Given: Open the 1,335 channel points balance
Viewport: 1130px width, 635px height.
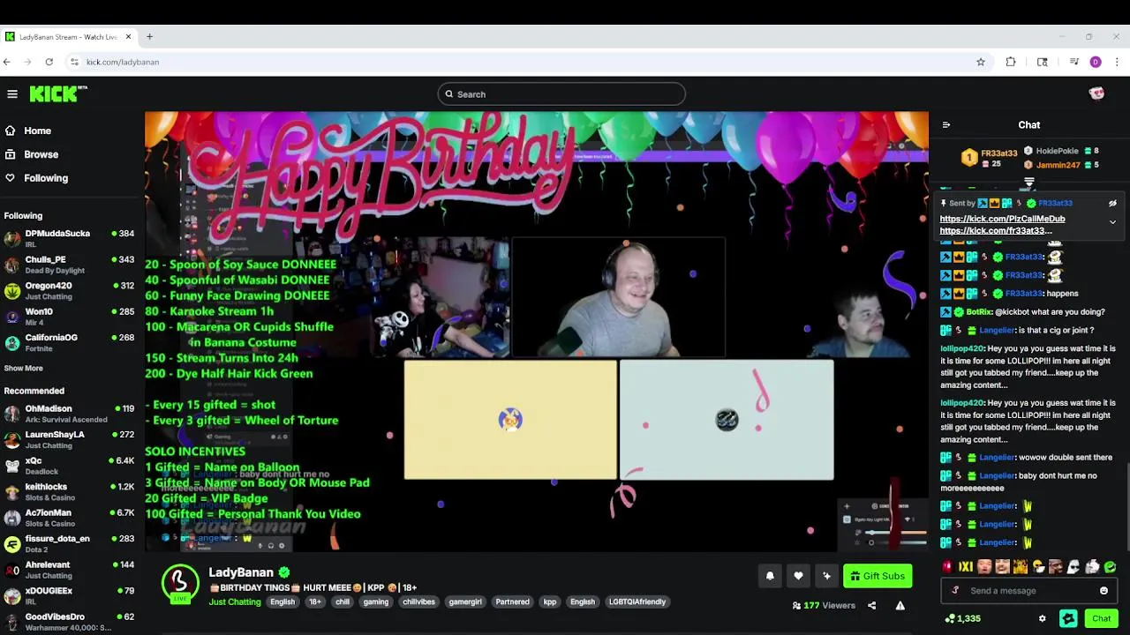Looking at the screenshot, I should 962,619.
